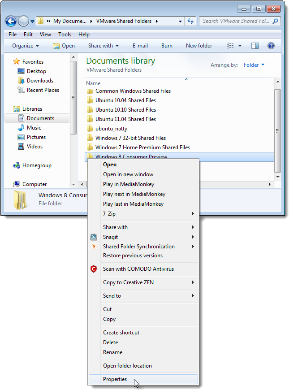Choose Play in MediaMonkey

point(143,184)
